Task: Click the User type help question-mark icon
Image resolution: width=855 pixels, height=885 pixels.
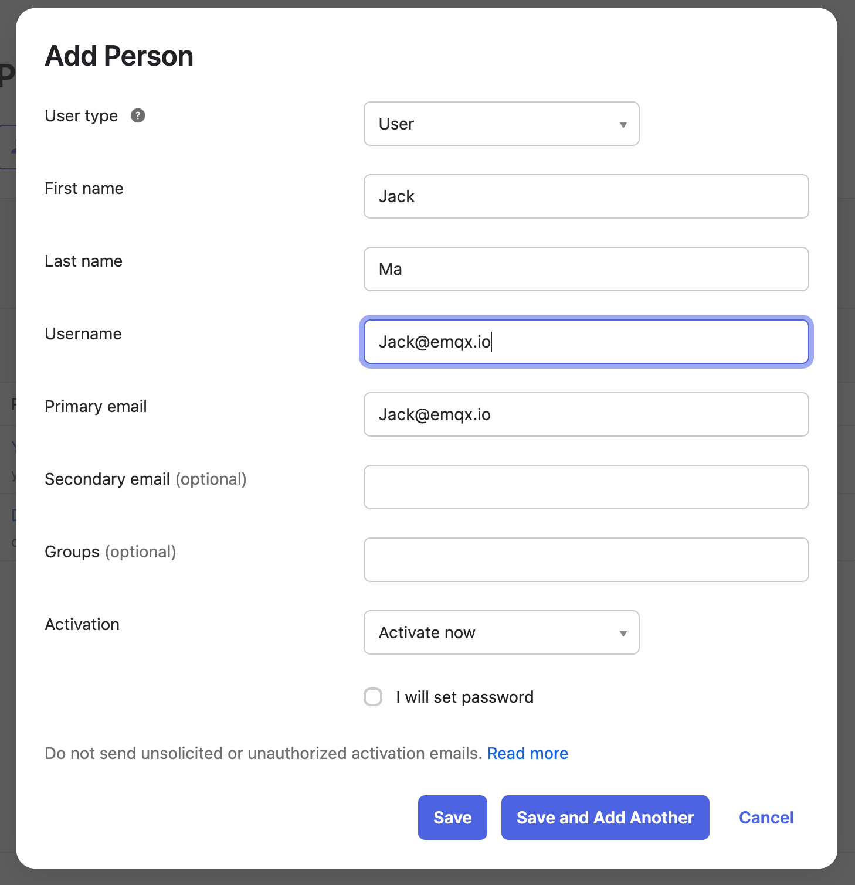Action: tap(138, 115)
